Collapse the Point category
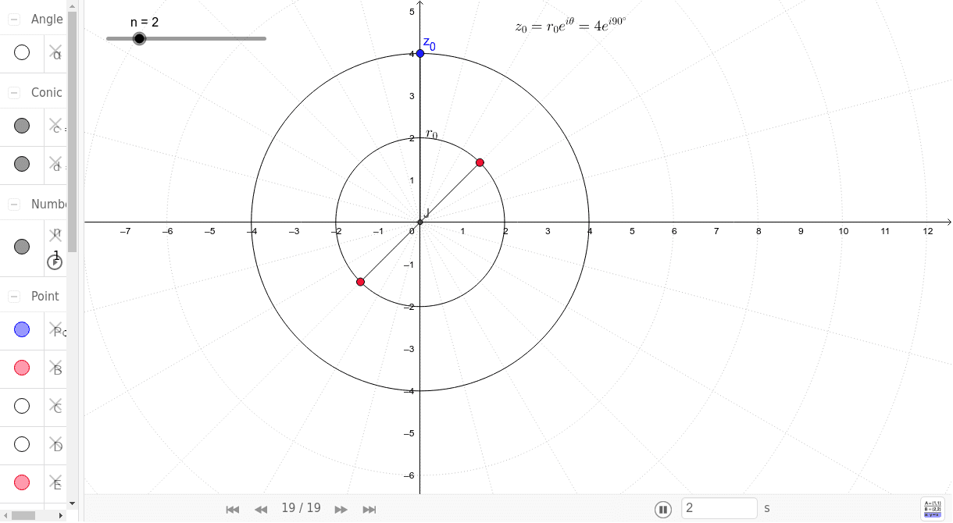The width and height of the screenshot is (953, 523). pyautogui.click(x=14, y=297)
